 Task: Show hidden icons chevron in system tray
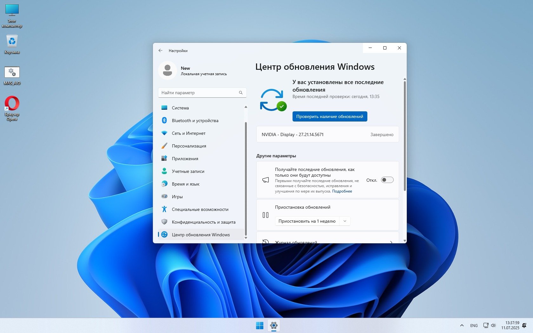(x=462, y=325)
